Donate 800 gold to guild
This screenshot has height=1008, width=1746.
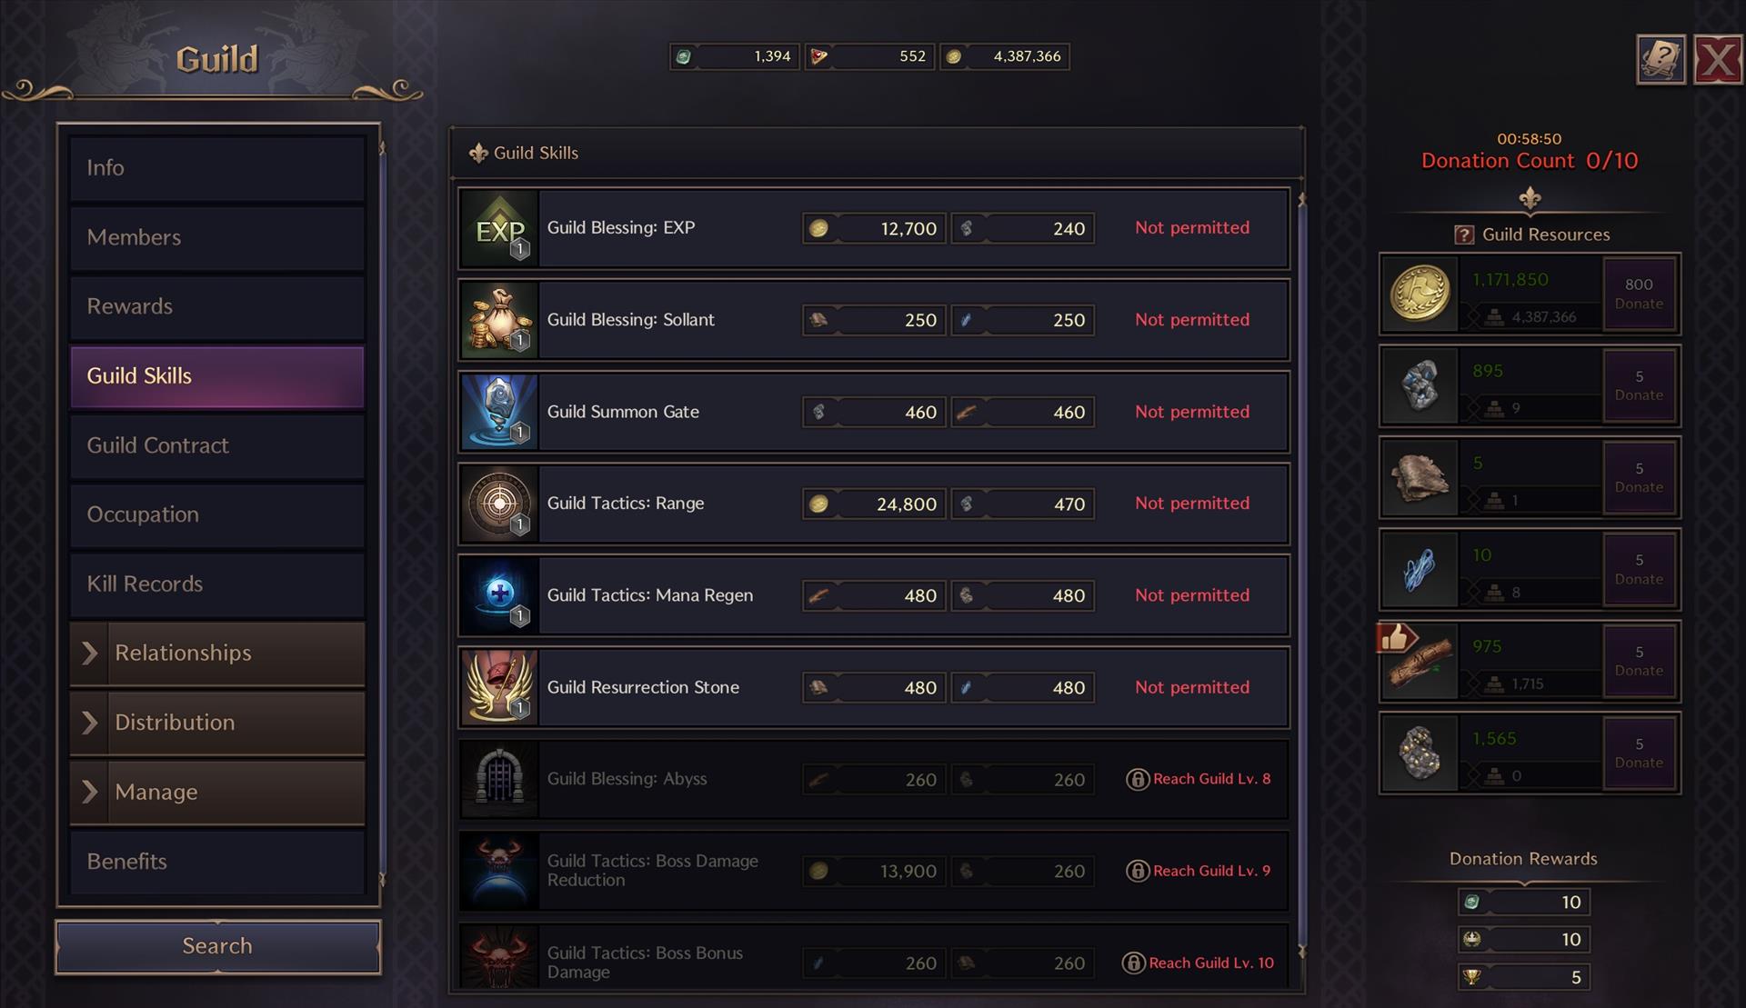pos(1638,294)
